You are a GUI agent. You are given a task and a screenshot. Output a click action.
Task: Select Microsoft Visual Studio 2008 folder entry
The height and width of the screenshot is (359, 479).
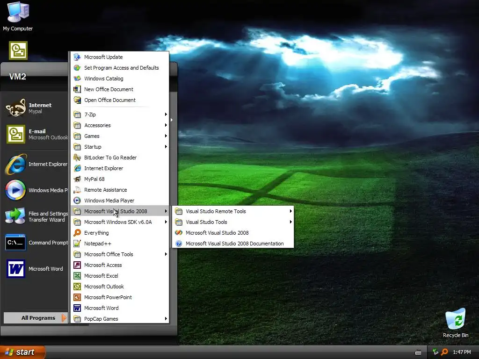coord(120,211)
